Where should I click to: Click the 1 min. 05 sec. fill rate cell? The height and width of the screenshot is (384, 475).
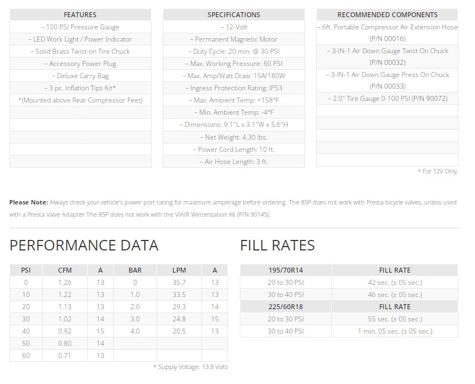click(x=394, y=331)
